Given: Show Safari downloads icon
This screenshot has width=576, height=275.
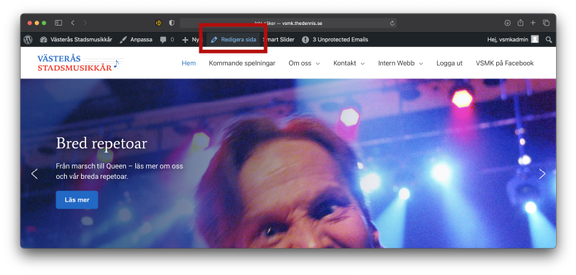Looking at the screenshot, I should pyautogui.click(x=508, y=23).
